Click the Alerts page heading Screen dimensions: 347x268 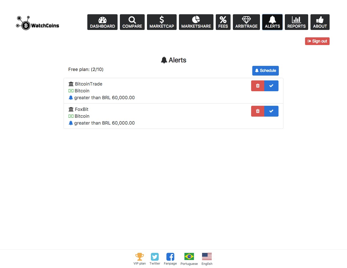pos(173,60)
